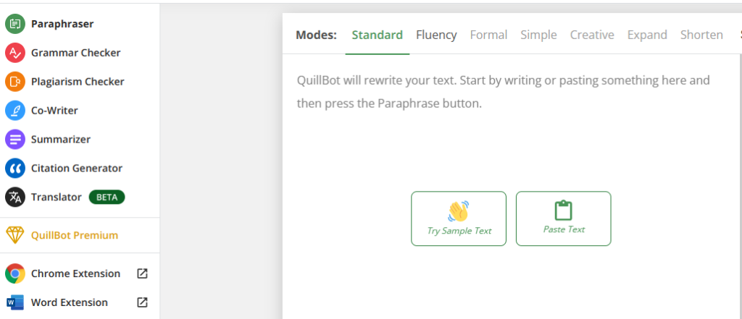The width and height of the screenshot is (742, 319).
Task: Select the Translator language icon
Action: [15, 197]
